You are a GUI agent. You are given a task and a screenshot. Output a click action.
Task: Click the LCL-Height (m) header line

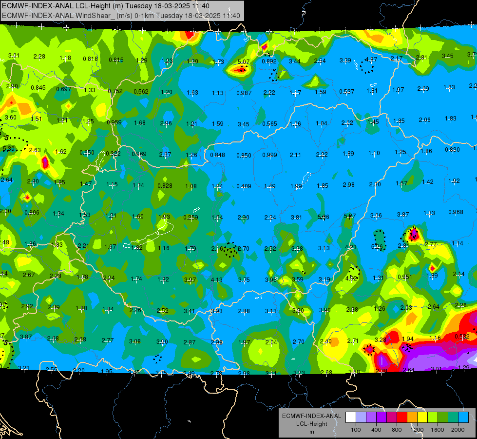pyautogui.click(x=106, y=6)
